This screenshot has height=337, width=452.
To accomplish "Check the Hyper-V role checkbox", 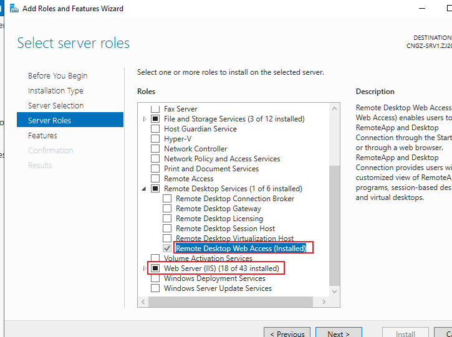I will [x=155, y=138].
